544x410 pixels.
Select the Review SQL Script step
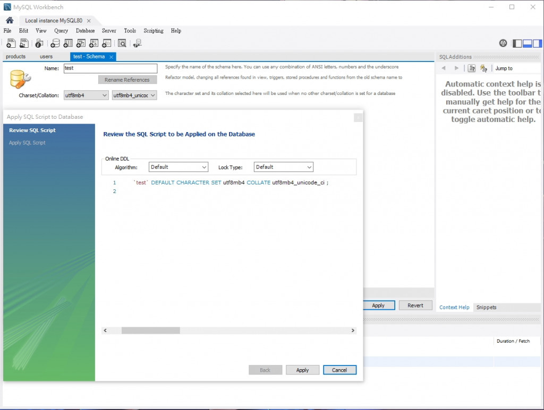[32, 130]
